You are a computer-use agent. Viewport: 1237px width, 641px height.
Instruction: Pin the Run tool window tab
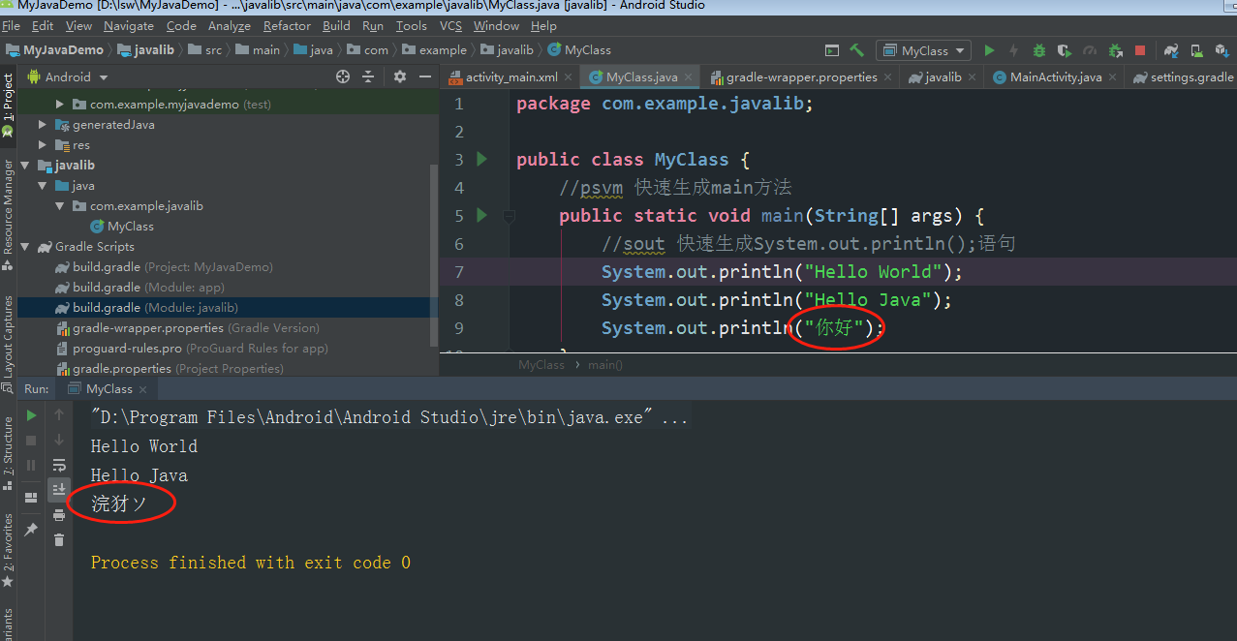click(x=30, y=529)
